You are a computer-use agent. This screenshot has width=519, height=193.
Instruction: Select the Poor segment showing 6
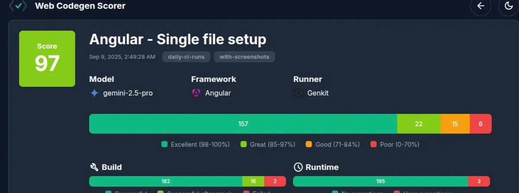(481, 124)
